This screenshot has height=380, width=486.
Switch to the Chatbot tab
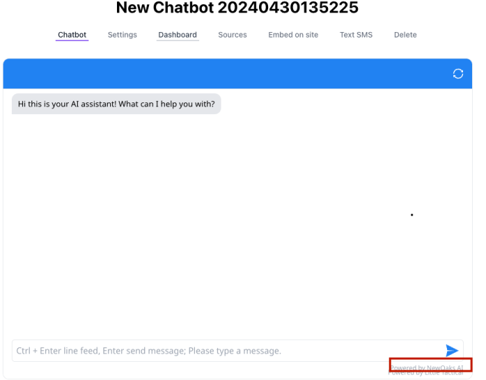click(72, 35)
